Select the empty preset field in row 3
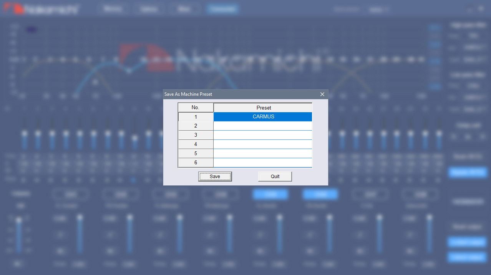This screenshot has width=491, height=275. click(x=263, y=135)
